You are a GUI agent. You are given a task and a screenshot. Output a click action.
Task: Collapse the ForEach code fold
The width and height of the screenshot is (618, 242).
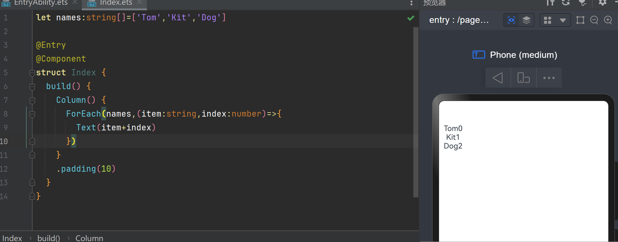coord(32,114)
